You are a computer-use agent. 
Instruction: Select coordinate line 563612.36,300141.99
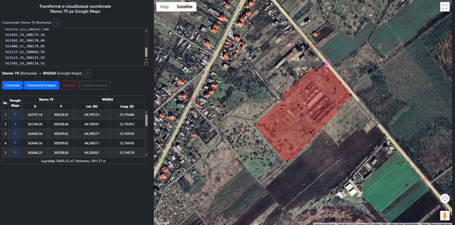25,57
